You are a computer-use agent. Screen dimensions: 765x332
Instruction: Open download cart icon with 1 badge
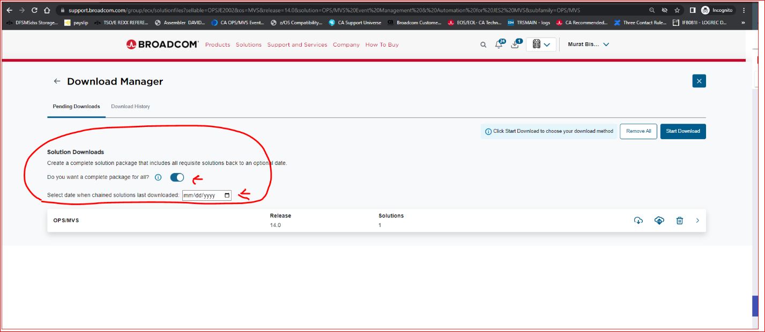[515, 45]
